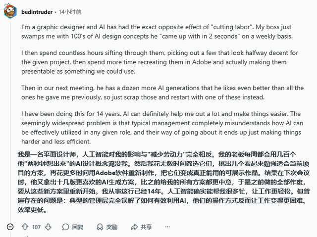Downvote bedintruder's comment
This screenshot has height=237, width=317.
tap(50, 227)
